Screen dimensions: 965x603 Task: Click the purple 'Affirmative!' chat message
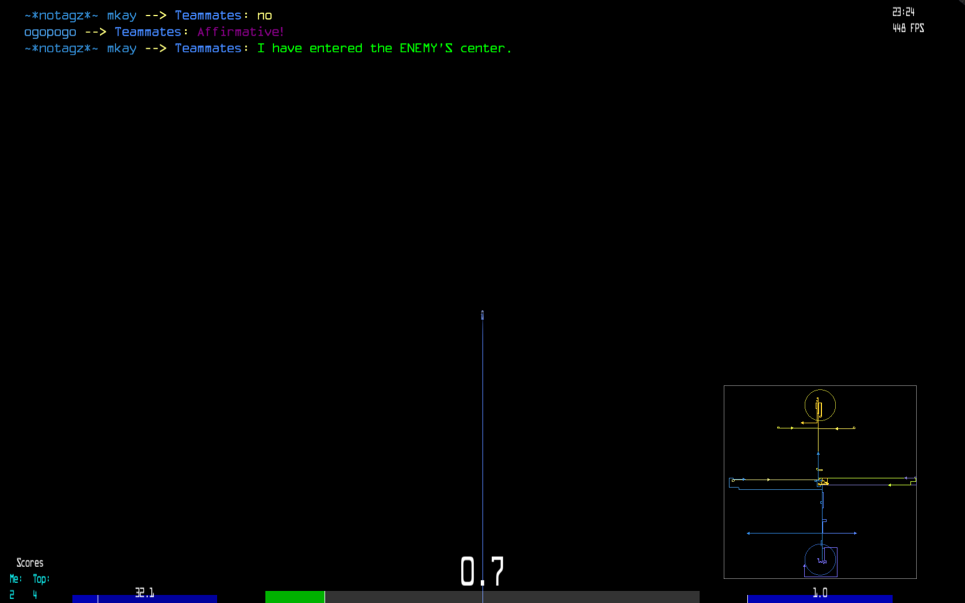[240, 32]
